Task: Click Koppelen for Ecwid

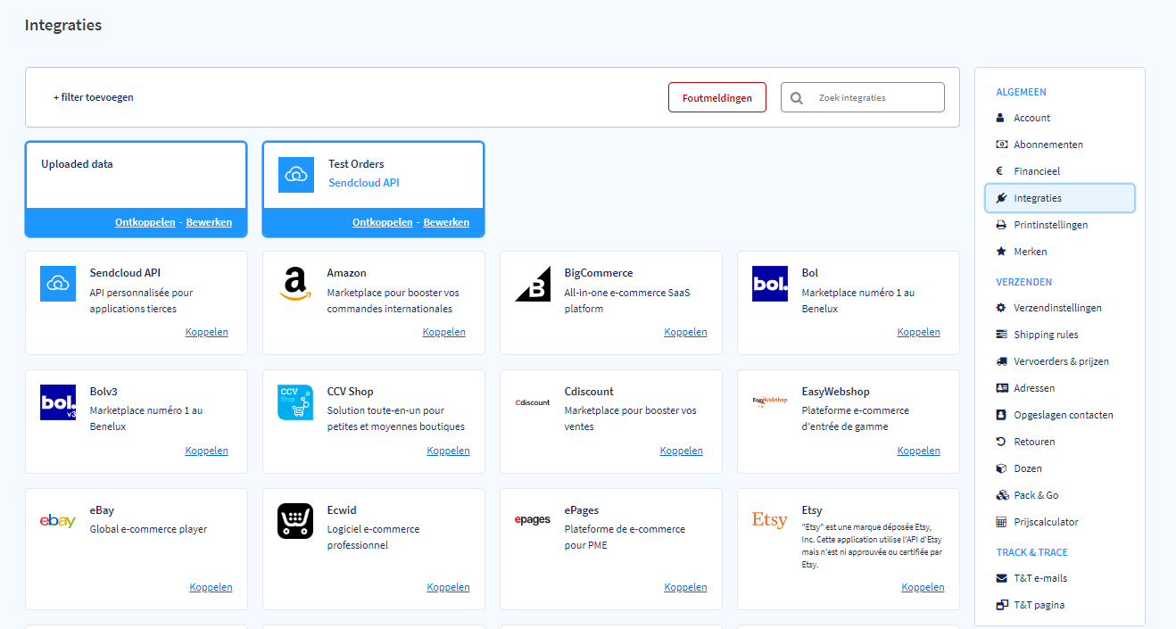Action: [x=449, y=587]
